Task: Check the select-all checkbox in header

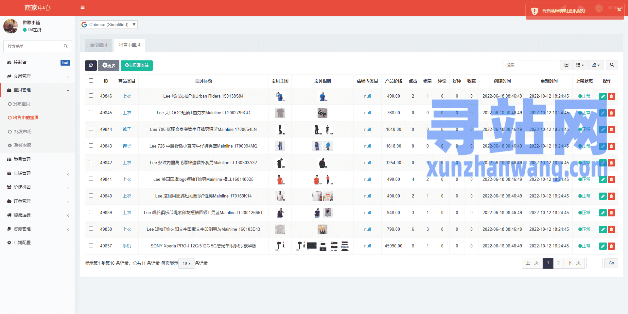Action: click(x=91, y=81)
